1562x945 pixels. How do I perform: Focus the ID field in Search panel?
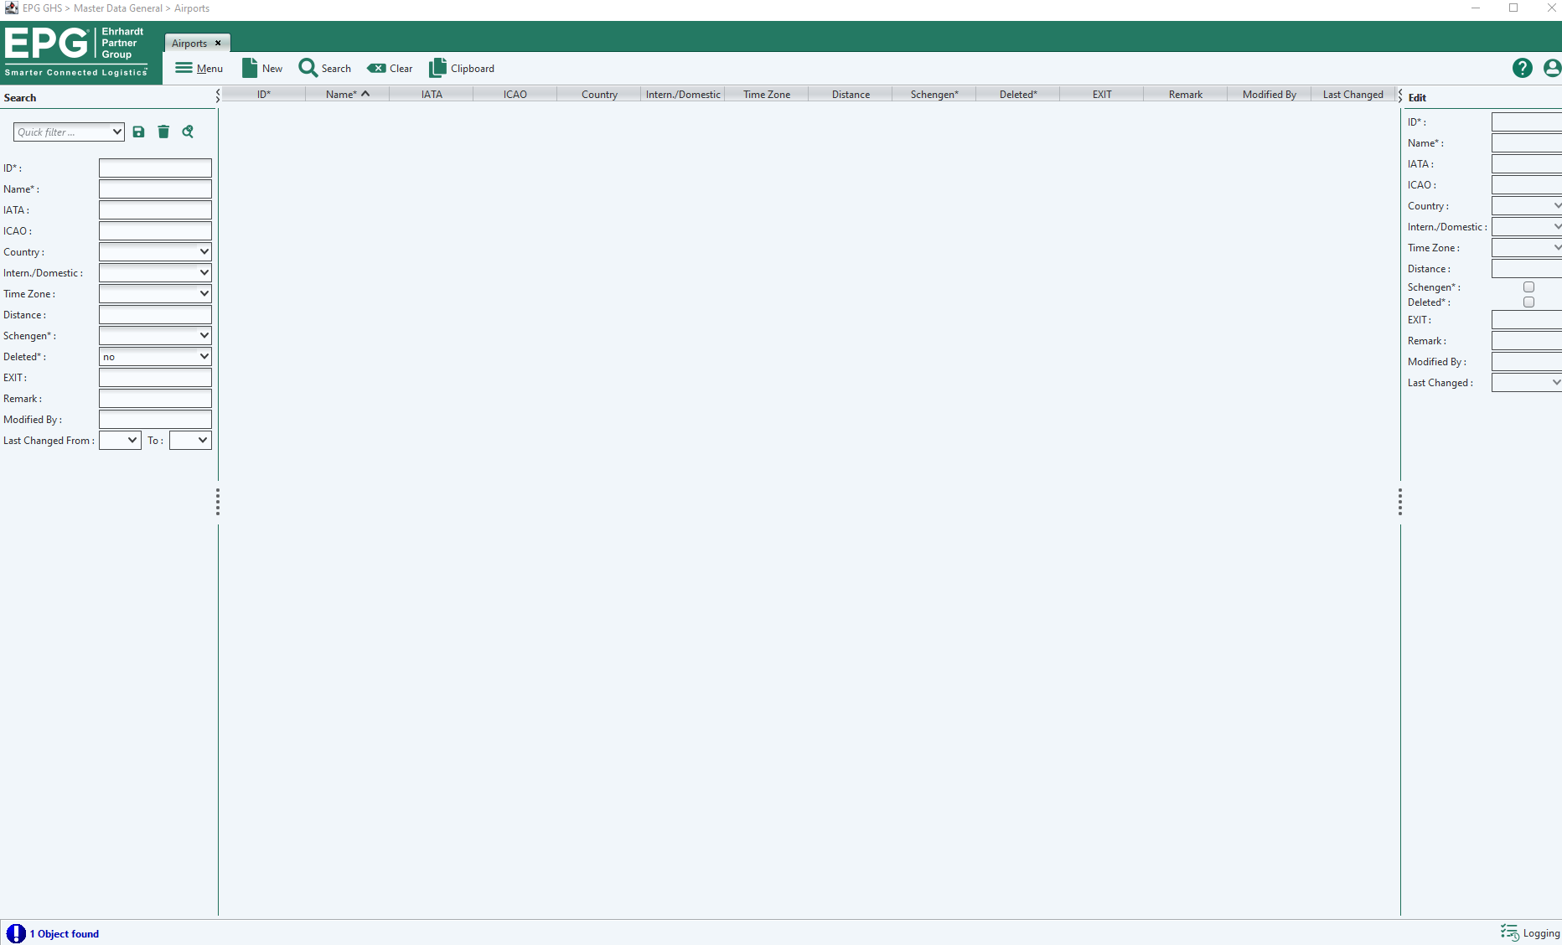click(155, 168)
